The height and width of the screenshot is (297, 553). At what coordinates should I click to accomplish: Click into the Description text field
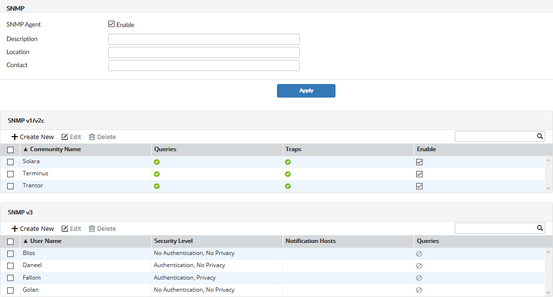(204, 39)
